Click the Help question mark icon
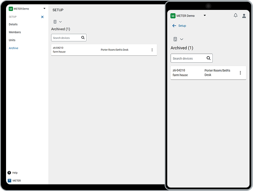The image size is (253, 191). (9, 173)
